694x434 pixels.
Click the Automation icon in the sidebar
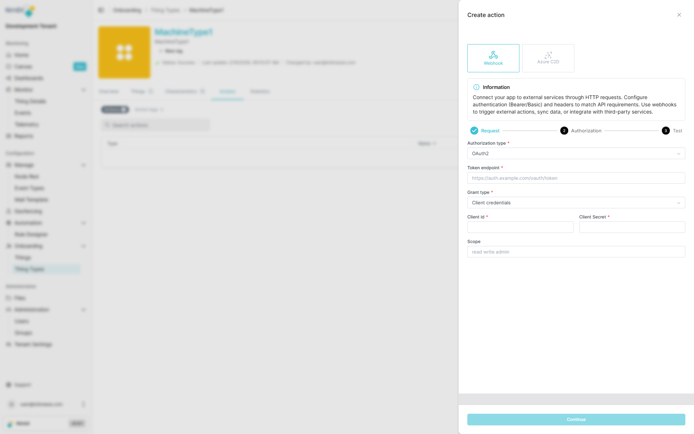(x=9, y=223)
